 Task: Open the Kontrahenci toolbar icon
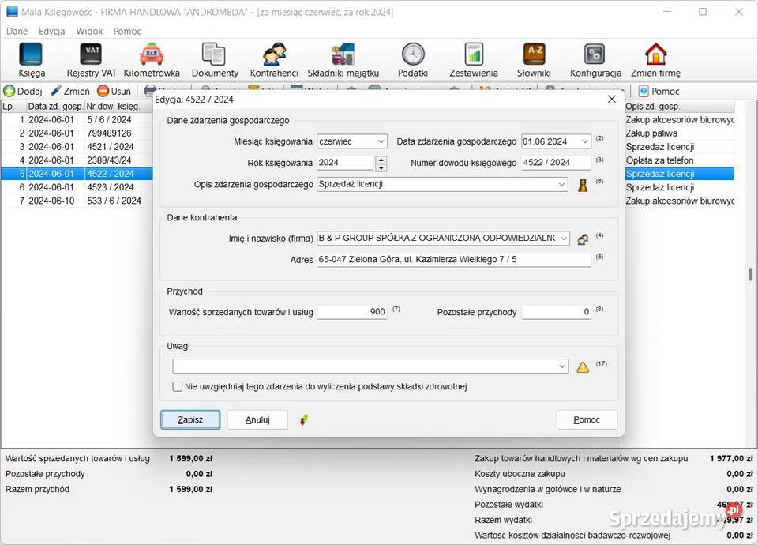coord(274,54)
